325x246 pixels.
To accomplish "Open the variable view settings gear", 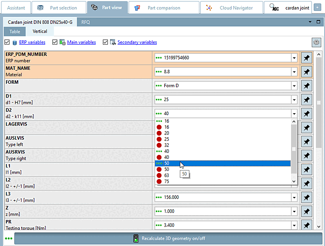I will tap(316, 43).
